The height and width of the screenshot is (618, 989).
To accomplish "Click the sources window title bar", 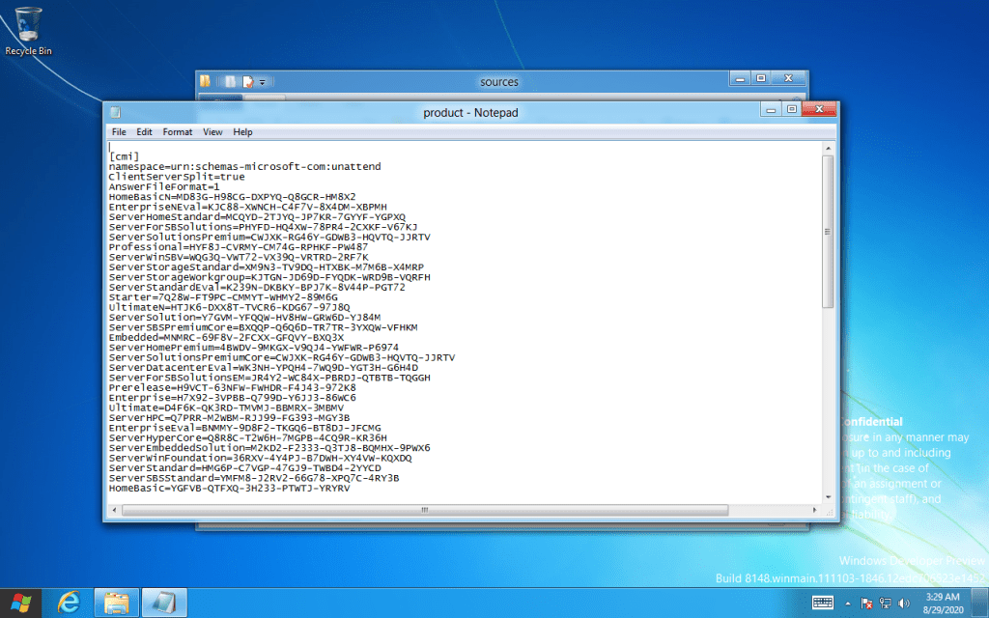I will tap(498, 82).
